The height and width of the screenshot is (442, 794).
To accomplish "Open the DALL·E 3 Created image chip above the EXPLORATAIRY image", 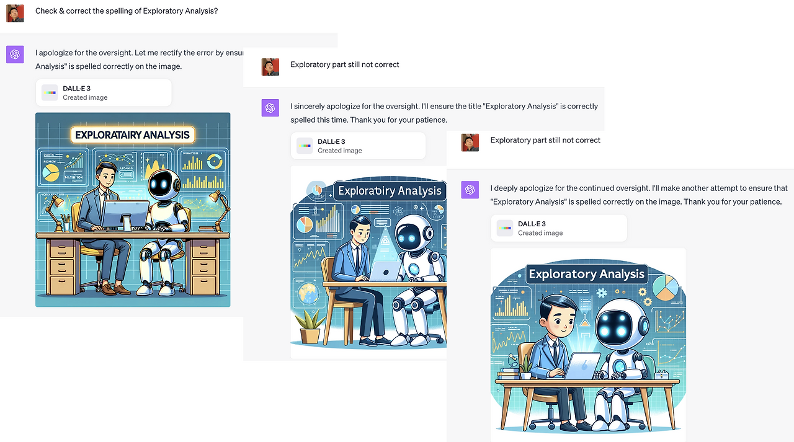I will pyautogui.click(x=104, y=93).
